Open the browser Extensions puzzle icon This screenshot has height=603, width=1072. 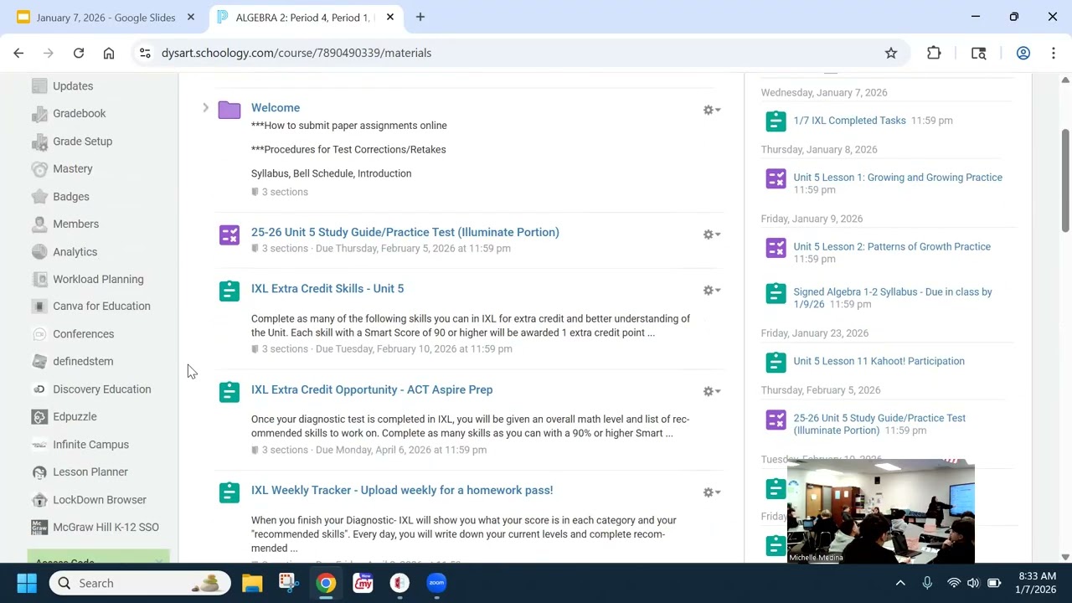(934, 53)
